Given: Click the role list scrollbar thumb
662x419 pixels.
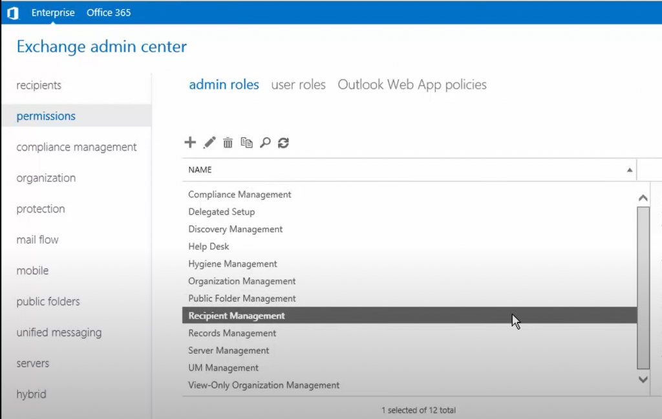Looking at the screenshot, I should [643, 288].
